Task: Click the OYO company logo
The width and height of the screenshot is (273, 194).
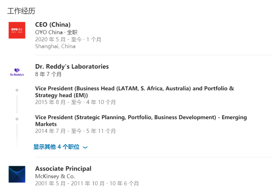Action: click(x=17, y=30)
